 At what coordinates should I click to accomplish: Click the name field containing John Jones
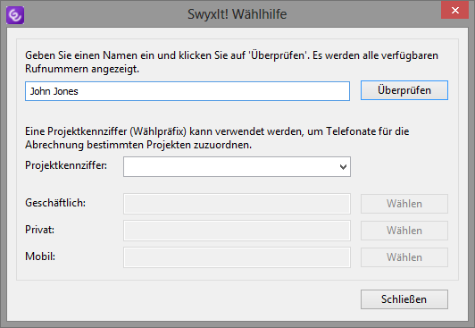(x=187, y=91)
